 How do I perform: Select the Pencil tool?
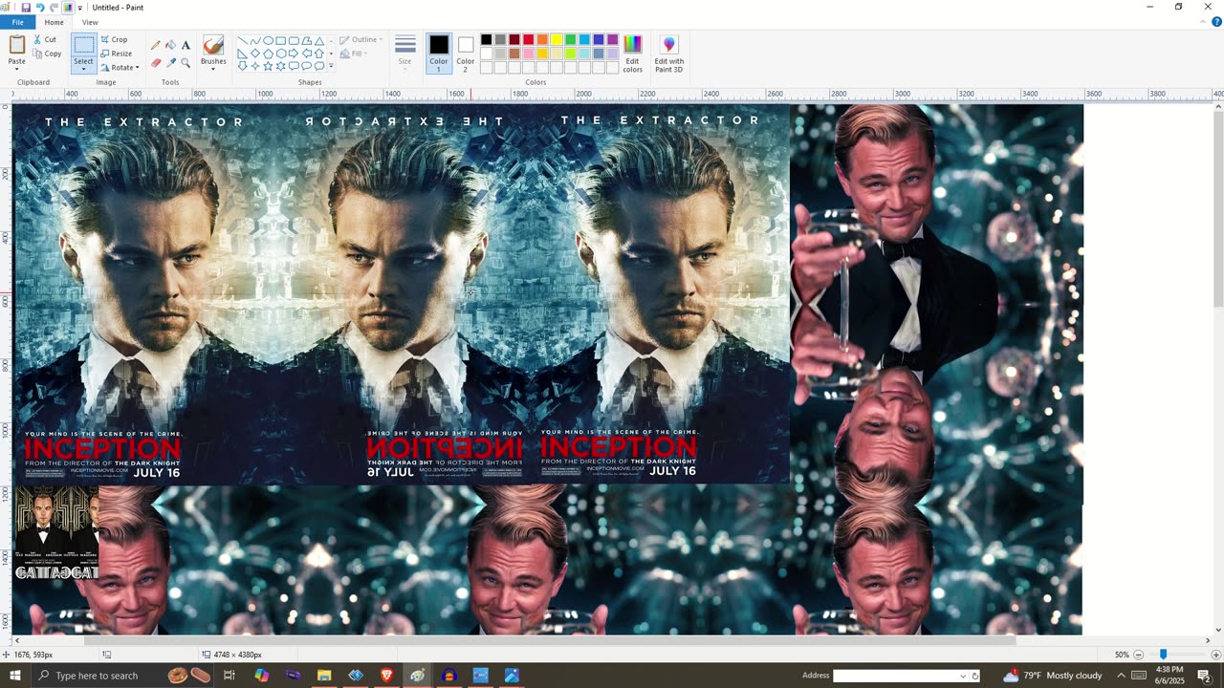point(155,45)
